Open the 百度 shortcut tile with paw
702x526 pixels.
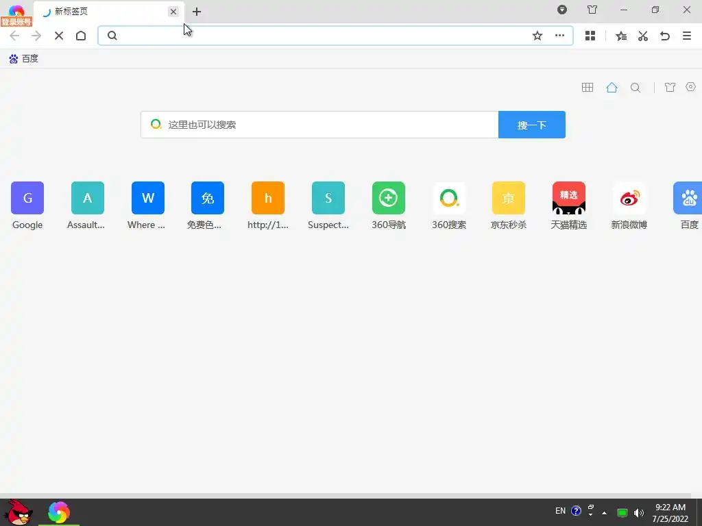click(688, 205)
